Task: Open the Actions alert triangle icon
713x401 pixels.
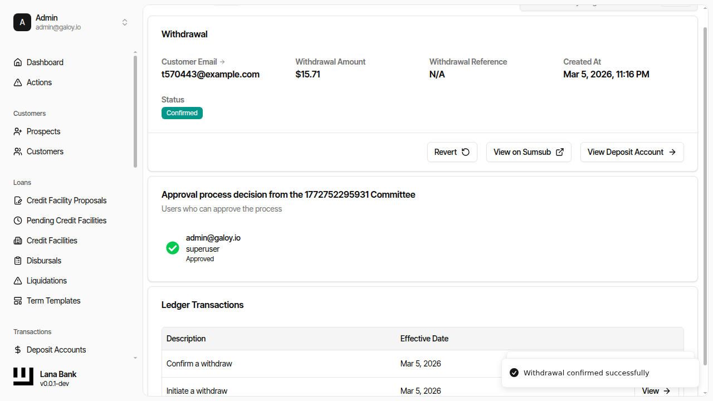Action: (x=17, y=82)
